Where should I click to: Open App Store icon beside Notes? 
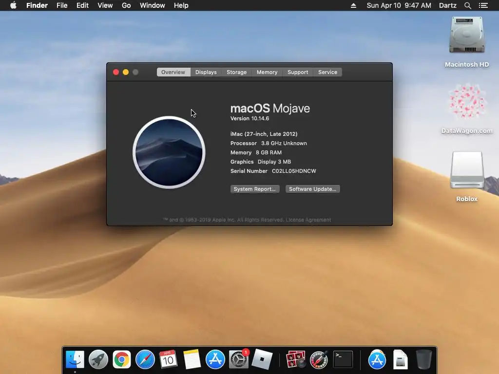215,359
